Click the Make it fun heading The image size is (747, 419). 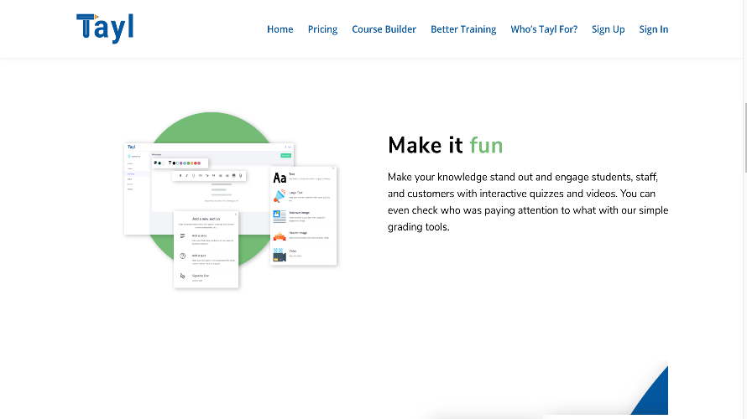click(446, 145)
